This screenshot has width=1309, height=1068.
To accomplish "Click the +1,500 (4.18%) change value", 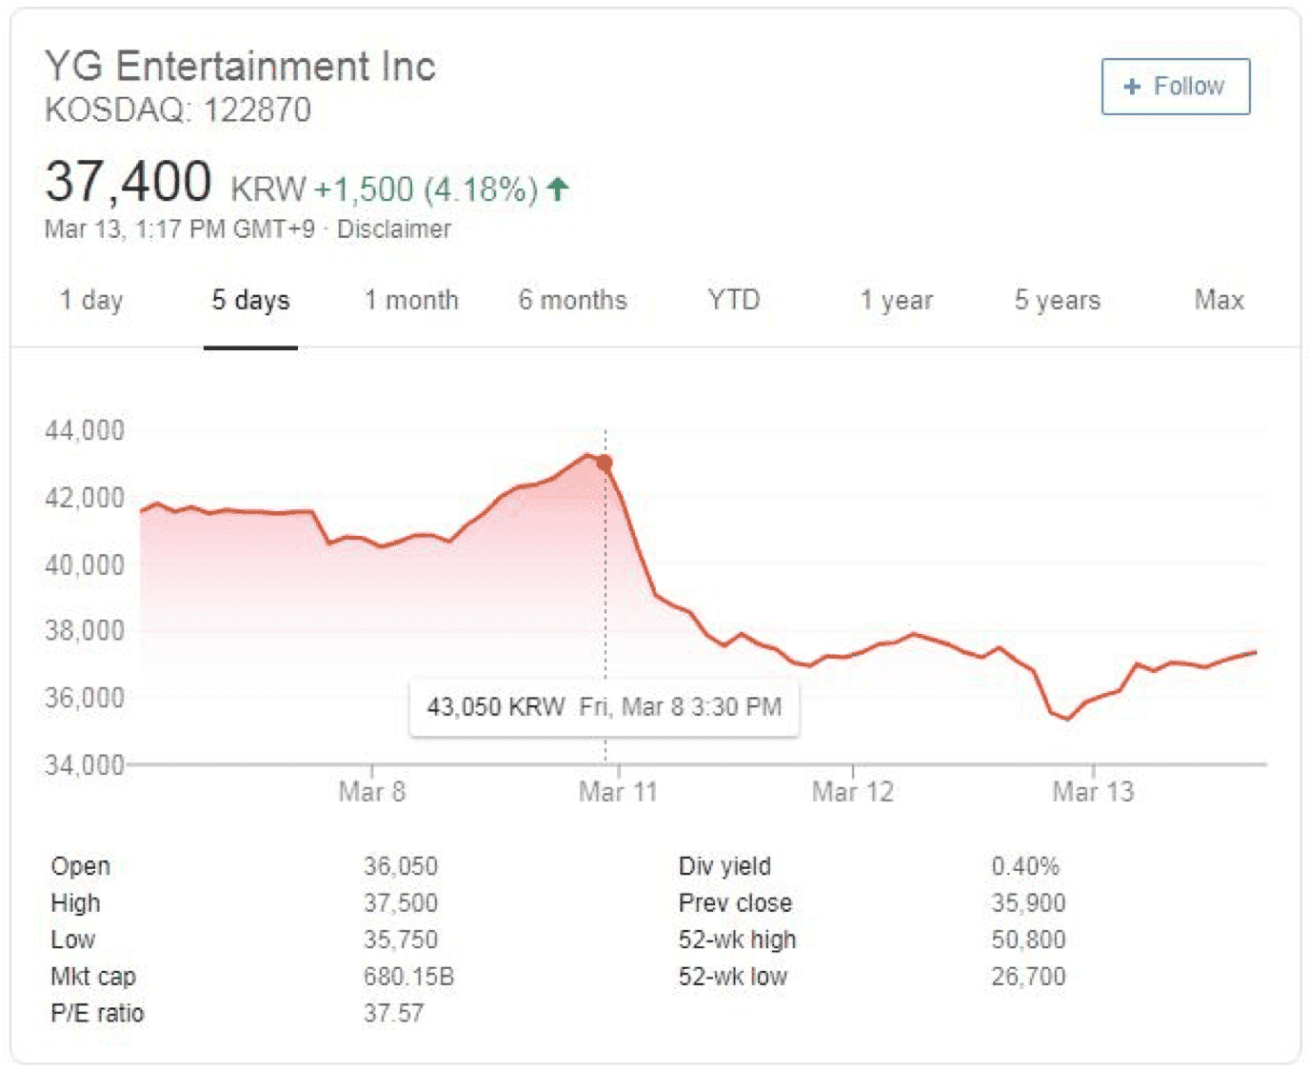I will click(x=426, y=188).
